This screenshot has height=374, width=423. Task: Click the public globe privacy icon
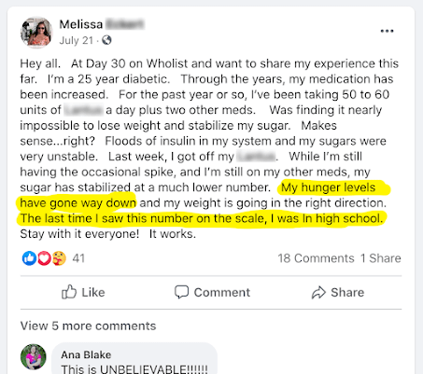(x=106, y=40)
